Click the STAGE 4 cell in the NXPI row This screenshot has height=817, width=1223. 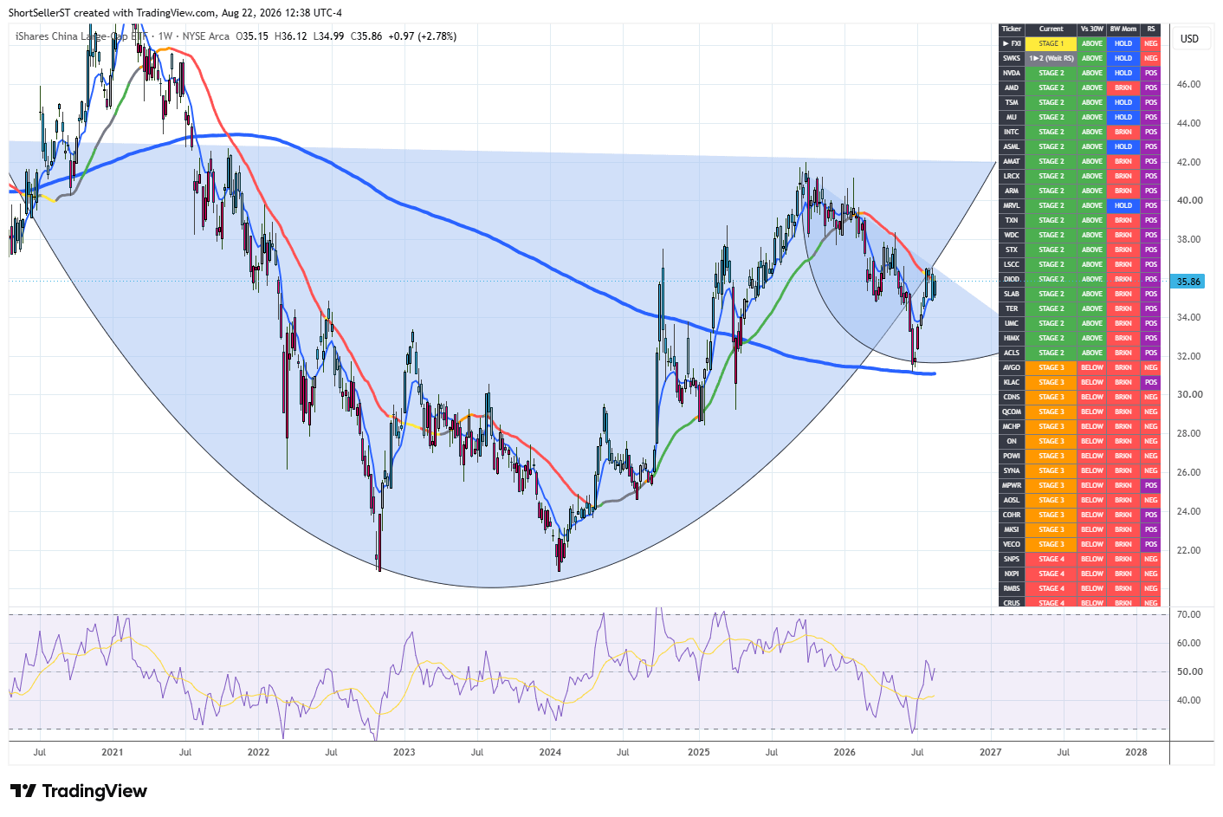tap(1052, 574)
